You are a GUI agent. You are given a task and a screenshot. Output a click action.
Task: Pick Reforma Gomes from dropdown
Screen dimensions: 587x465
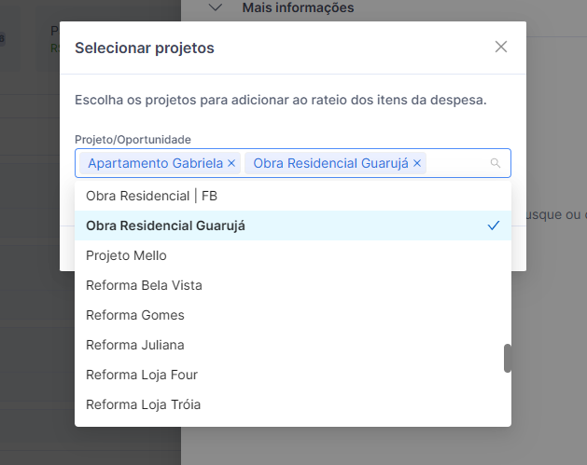[x=135, y=315]
